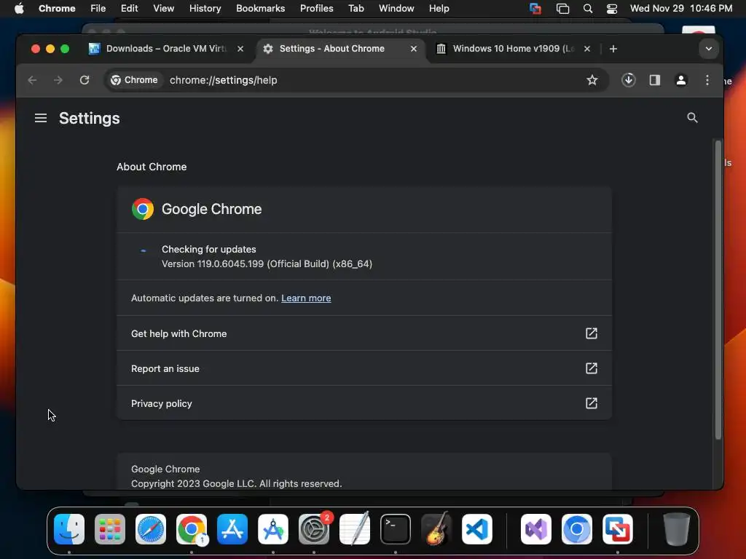Reload the Chrome settings page
This screenshot has height=559, width=746.
pyautogui.click(x=85, y=80)
